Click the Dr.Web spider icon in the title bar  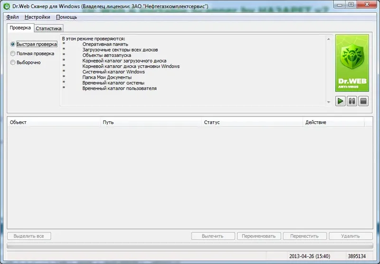pyautogui.click(x=7, y=6)
